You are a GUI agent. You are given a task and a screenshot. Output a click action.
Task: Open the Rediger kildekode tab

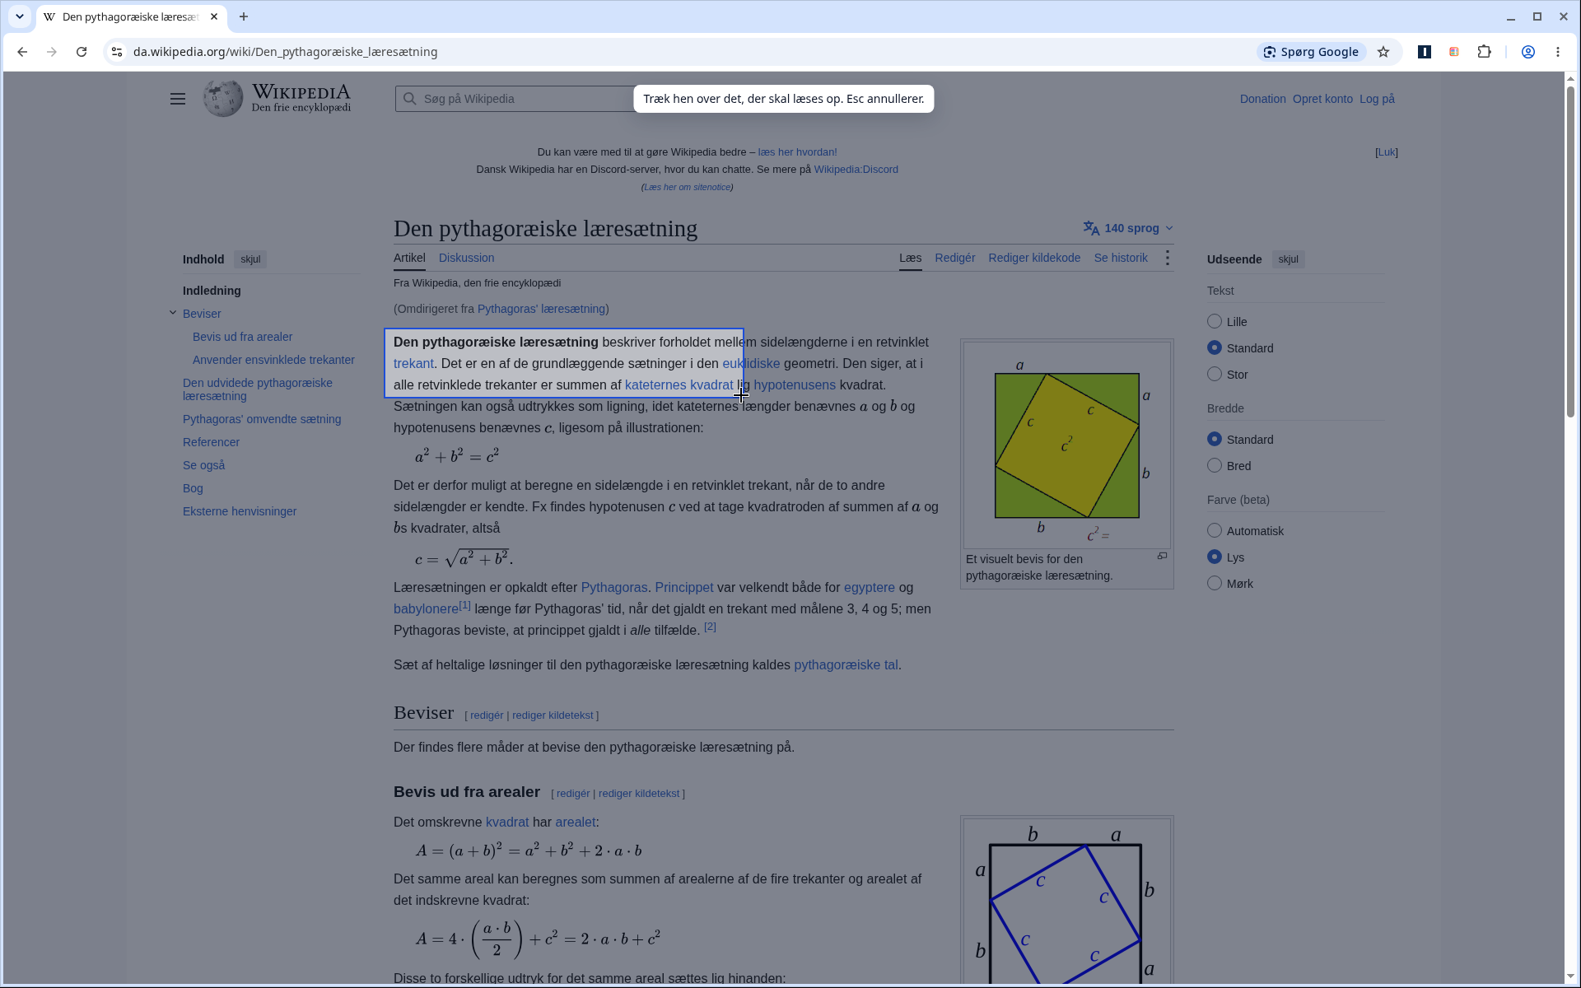pyautogui.click(x=1034, y=258)
